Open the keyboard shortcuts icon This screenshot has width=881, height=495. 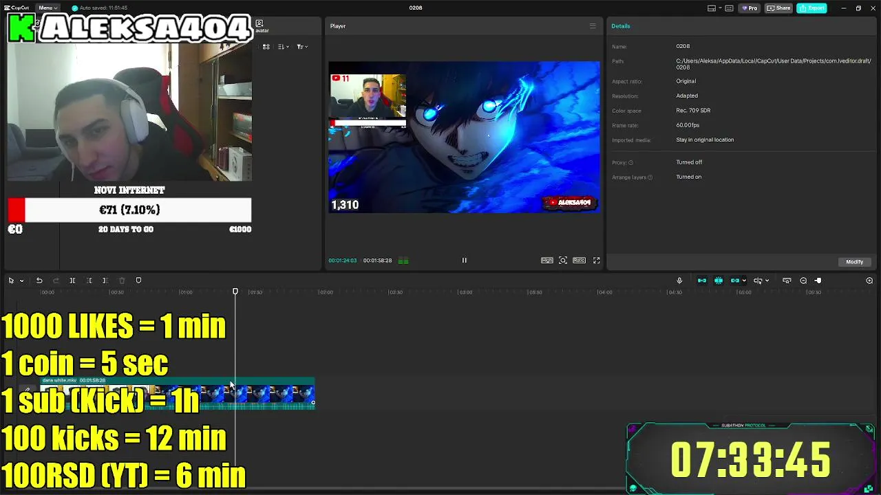[x=729, y=8]
